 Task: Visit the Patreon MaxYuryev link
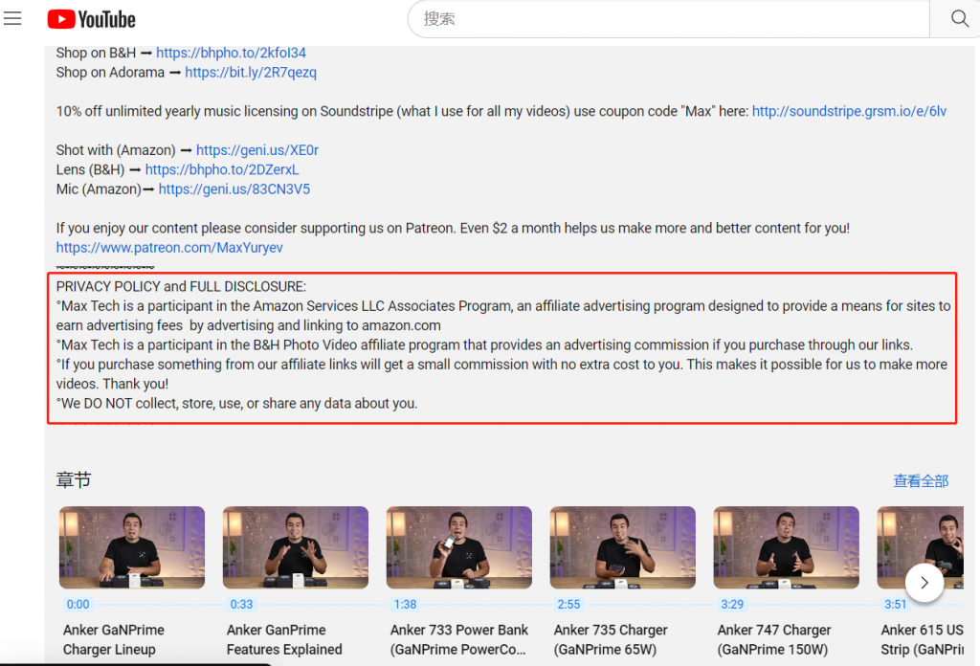click(x=169, y=248)
